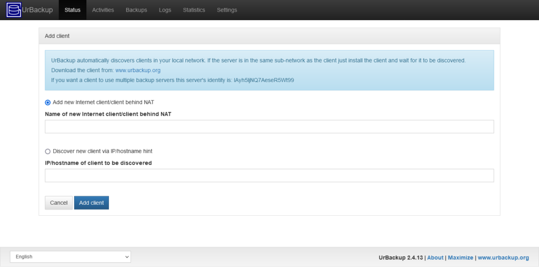Viewport: 539px width, 269px height.
Task: Click the 'Add client' panel heading
Action: [57, 36]
